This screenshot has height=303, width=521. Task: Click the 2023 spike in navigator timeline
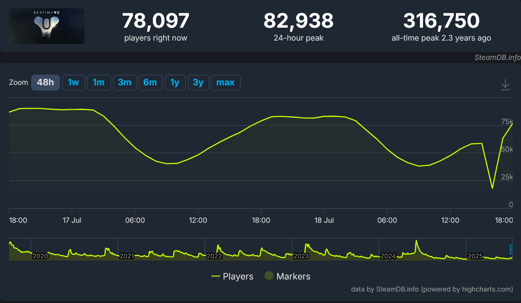[x=306, y=246]
